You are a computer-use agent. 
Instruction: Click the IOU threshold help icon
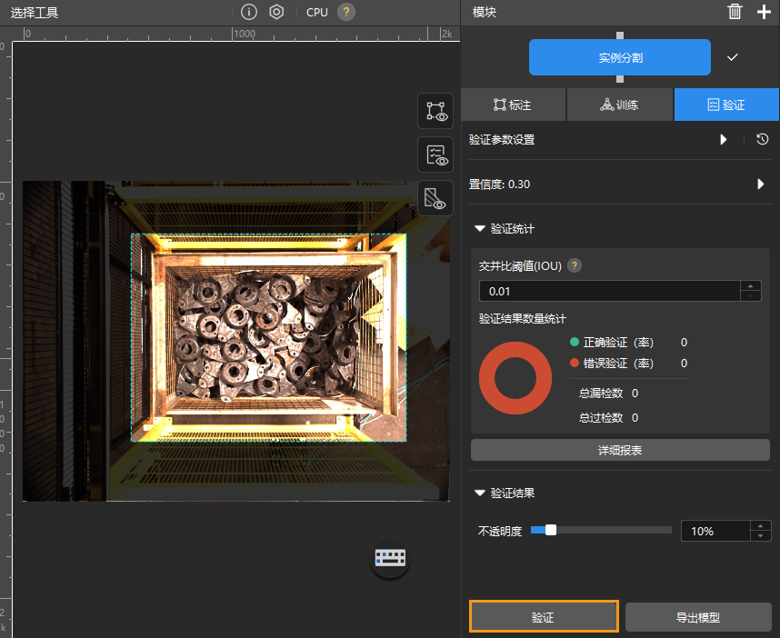575,266
